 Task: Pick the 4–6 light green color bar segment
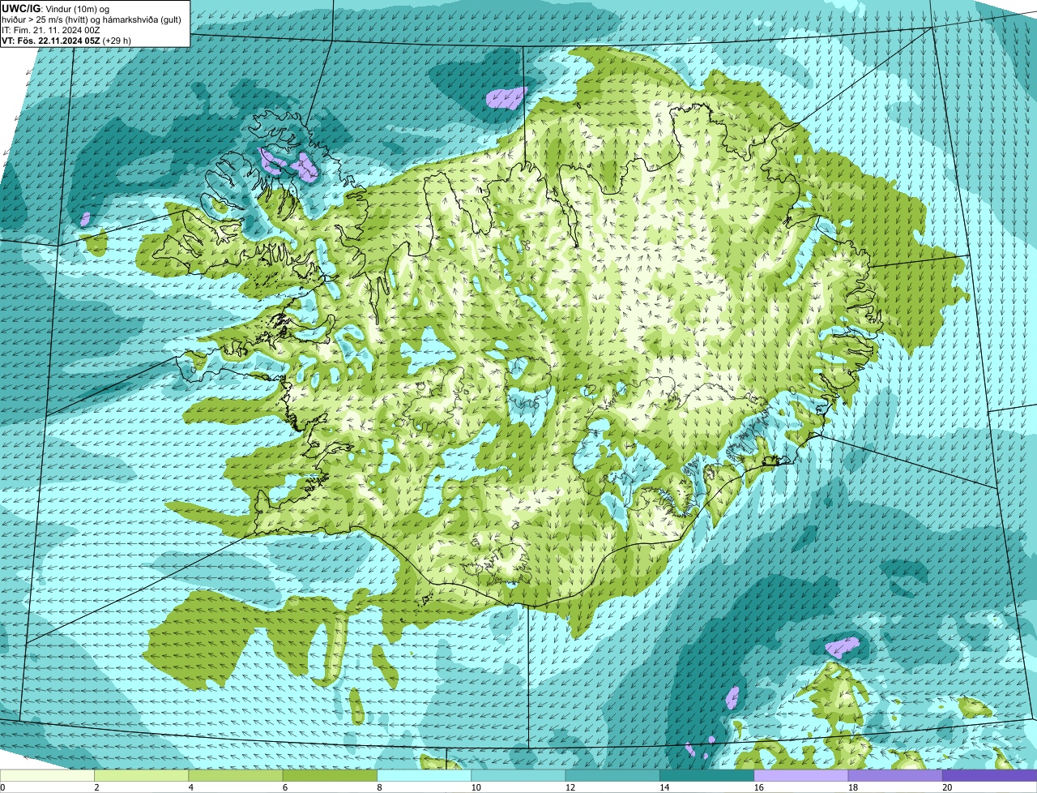pyautogui.click(x=236, y=775)
